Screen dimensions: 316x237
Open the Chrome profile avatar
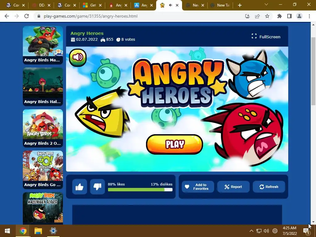(x=299, y=16)
